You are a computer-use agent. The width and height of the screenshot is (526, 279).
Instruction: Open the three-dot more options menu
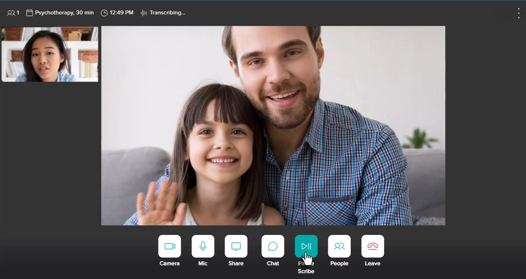[x=519, y=13]
